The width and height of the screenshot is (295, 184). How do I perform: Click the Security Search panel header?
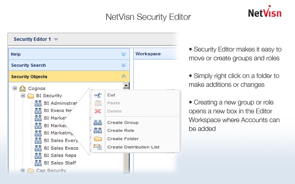pyautogui.click(x=69, y=65)
